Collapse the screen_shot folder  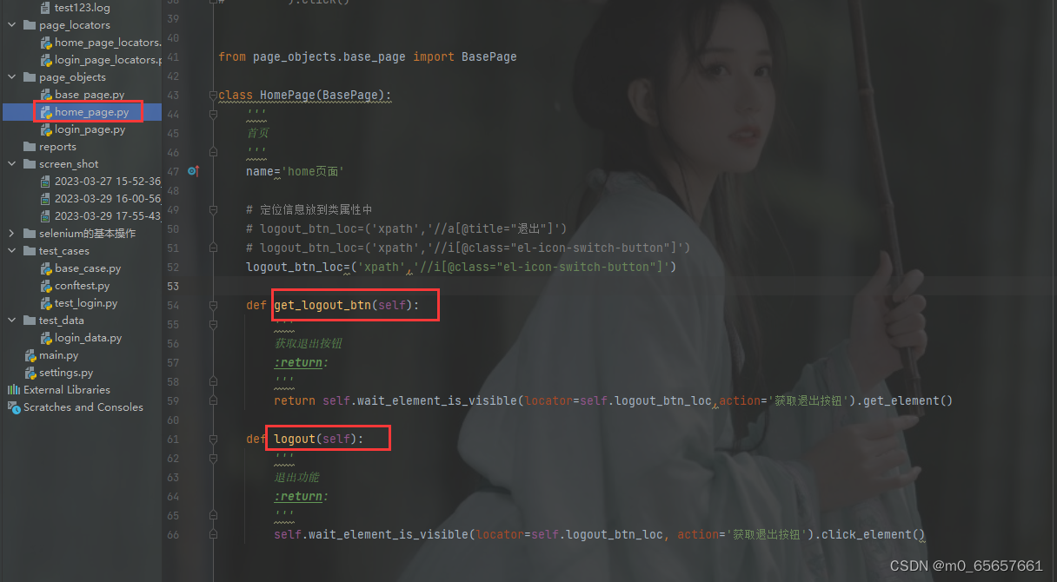[12, 164]
